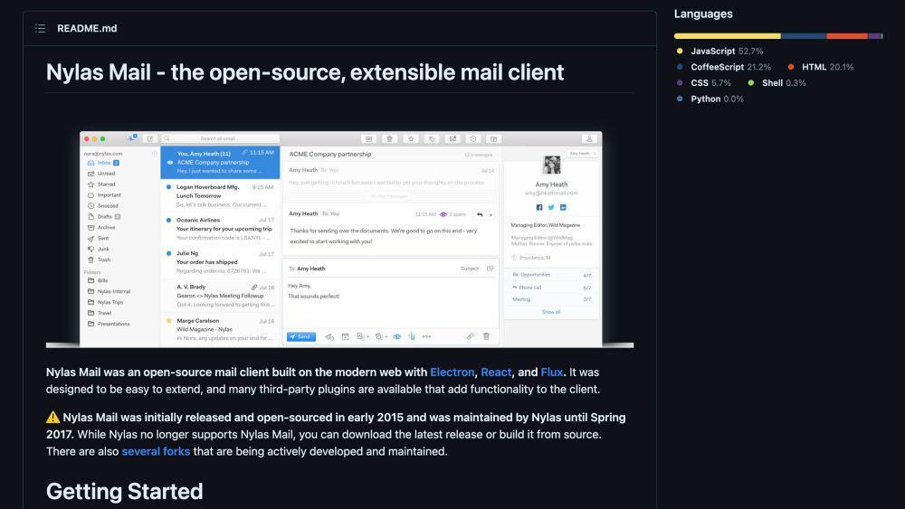Open the React link in the description

point(496,372)
